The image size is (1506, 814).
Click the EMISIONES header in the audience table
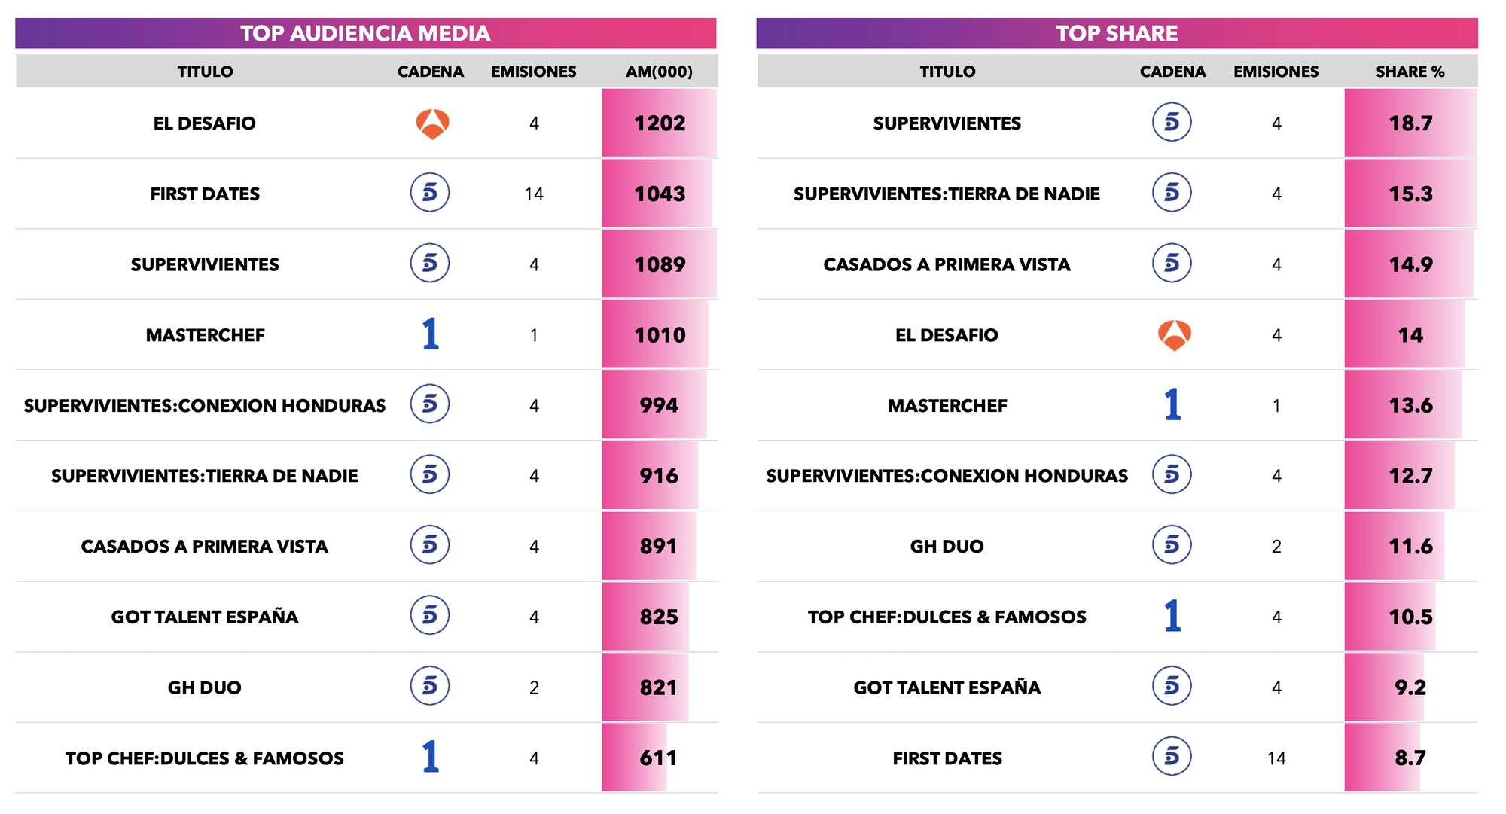533,72
